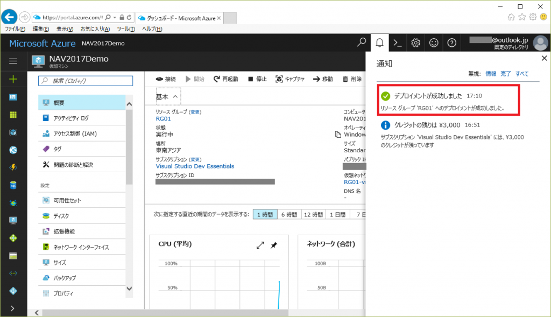This screenshot has height=317, width=551.
Task: Refresh the page in address bar
Action: tap(129, 17)
